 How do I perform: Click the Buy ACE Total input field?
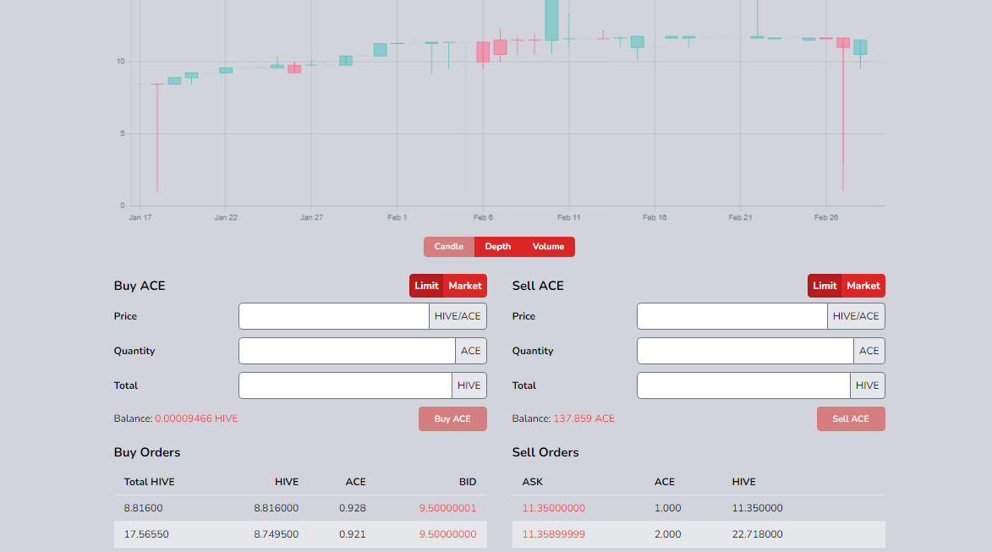(x=345, y=385)
